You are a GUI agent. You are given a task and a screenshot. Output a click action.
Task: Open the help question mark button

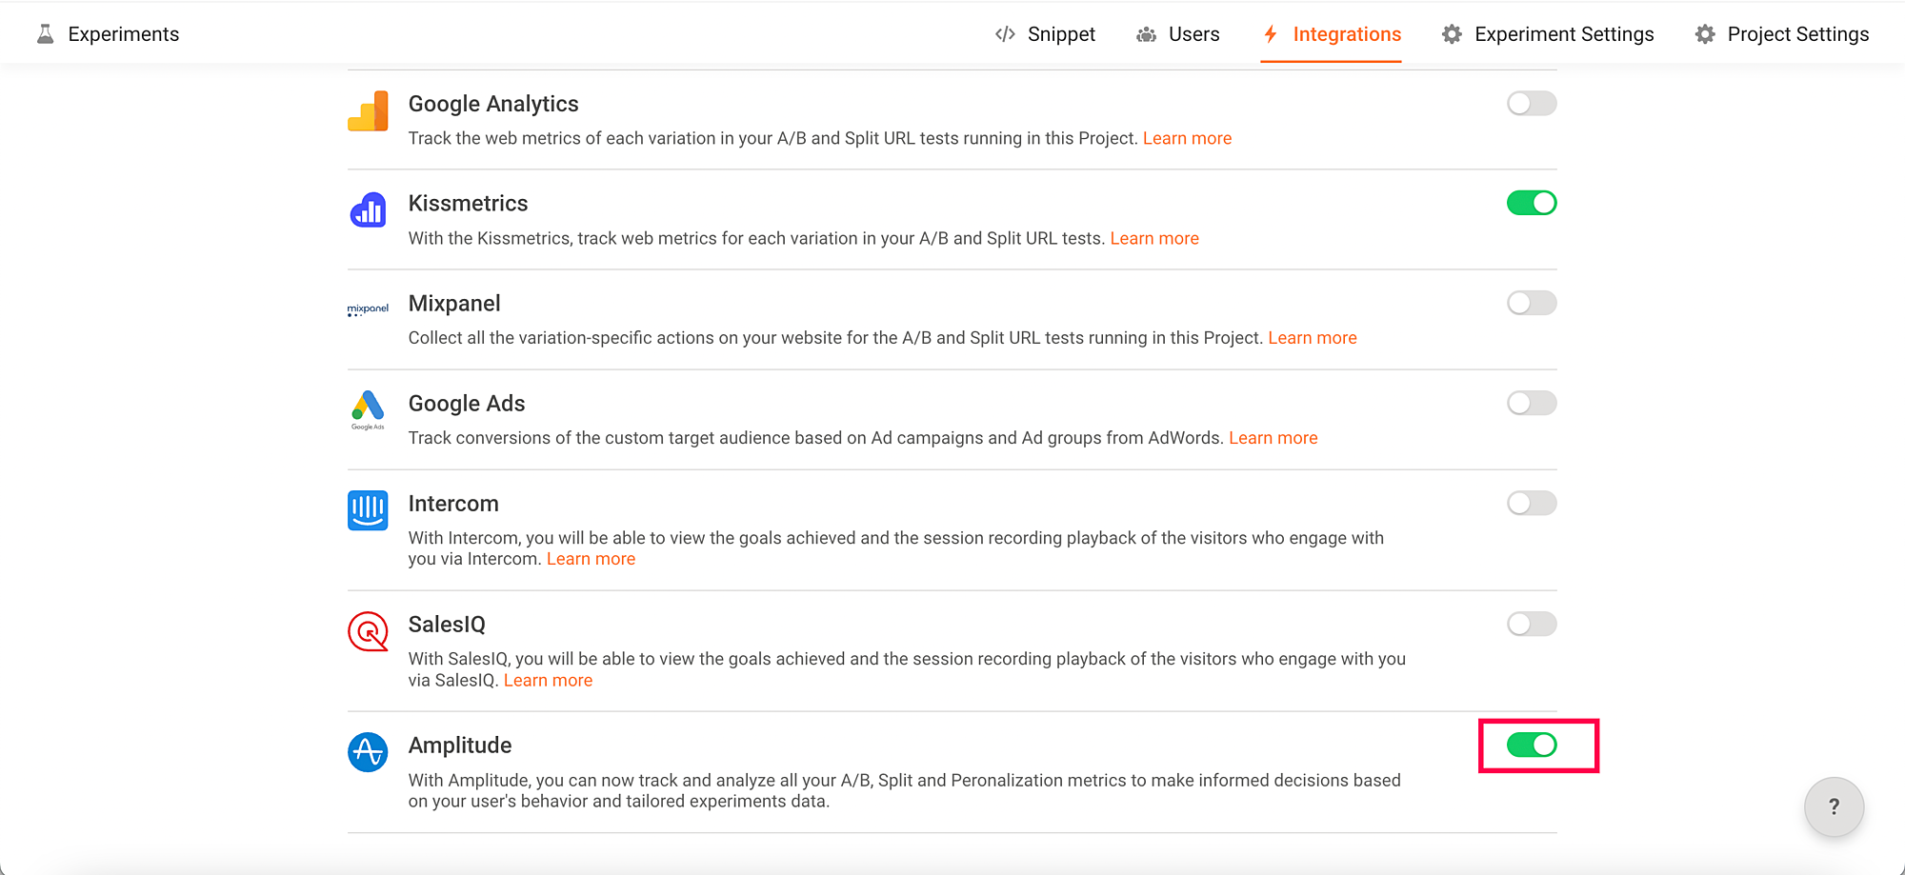(1834, 807)
